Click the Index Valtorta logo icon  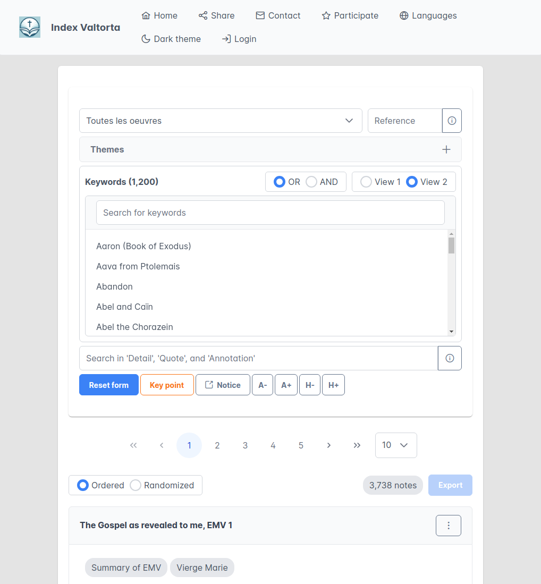(x=30, y=27)
